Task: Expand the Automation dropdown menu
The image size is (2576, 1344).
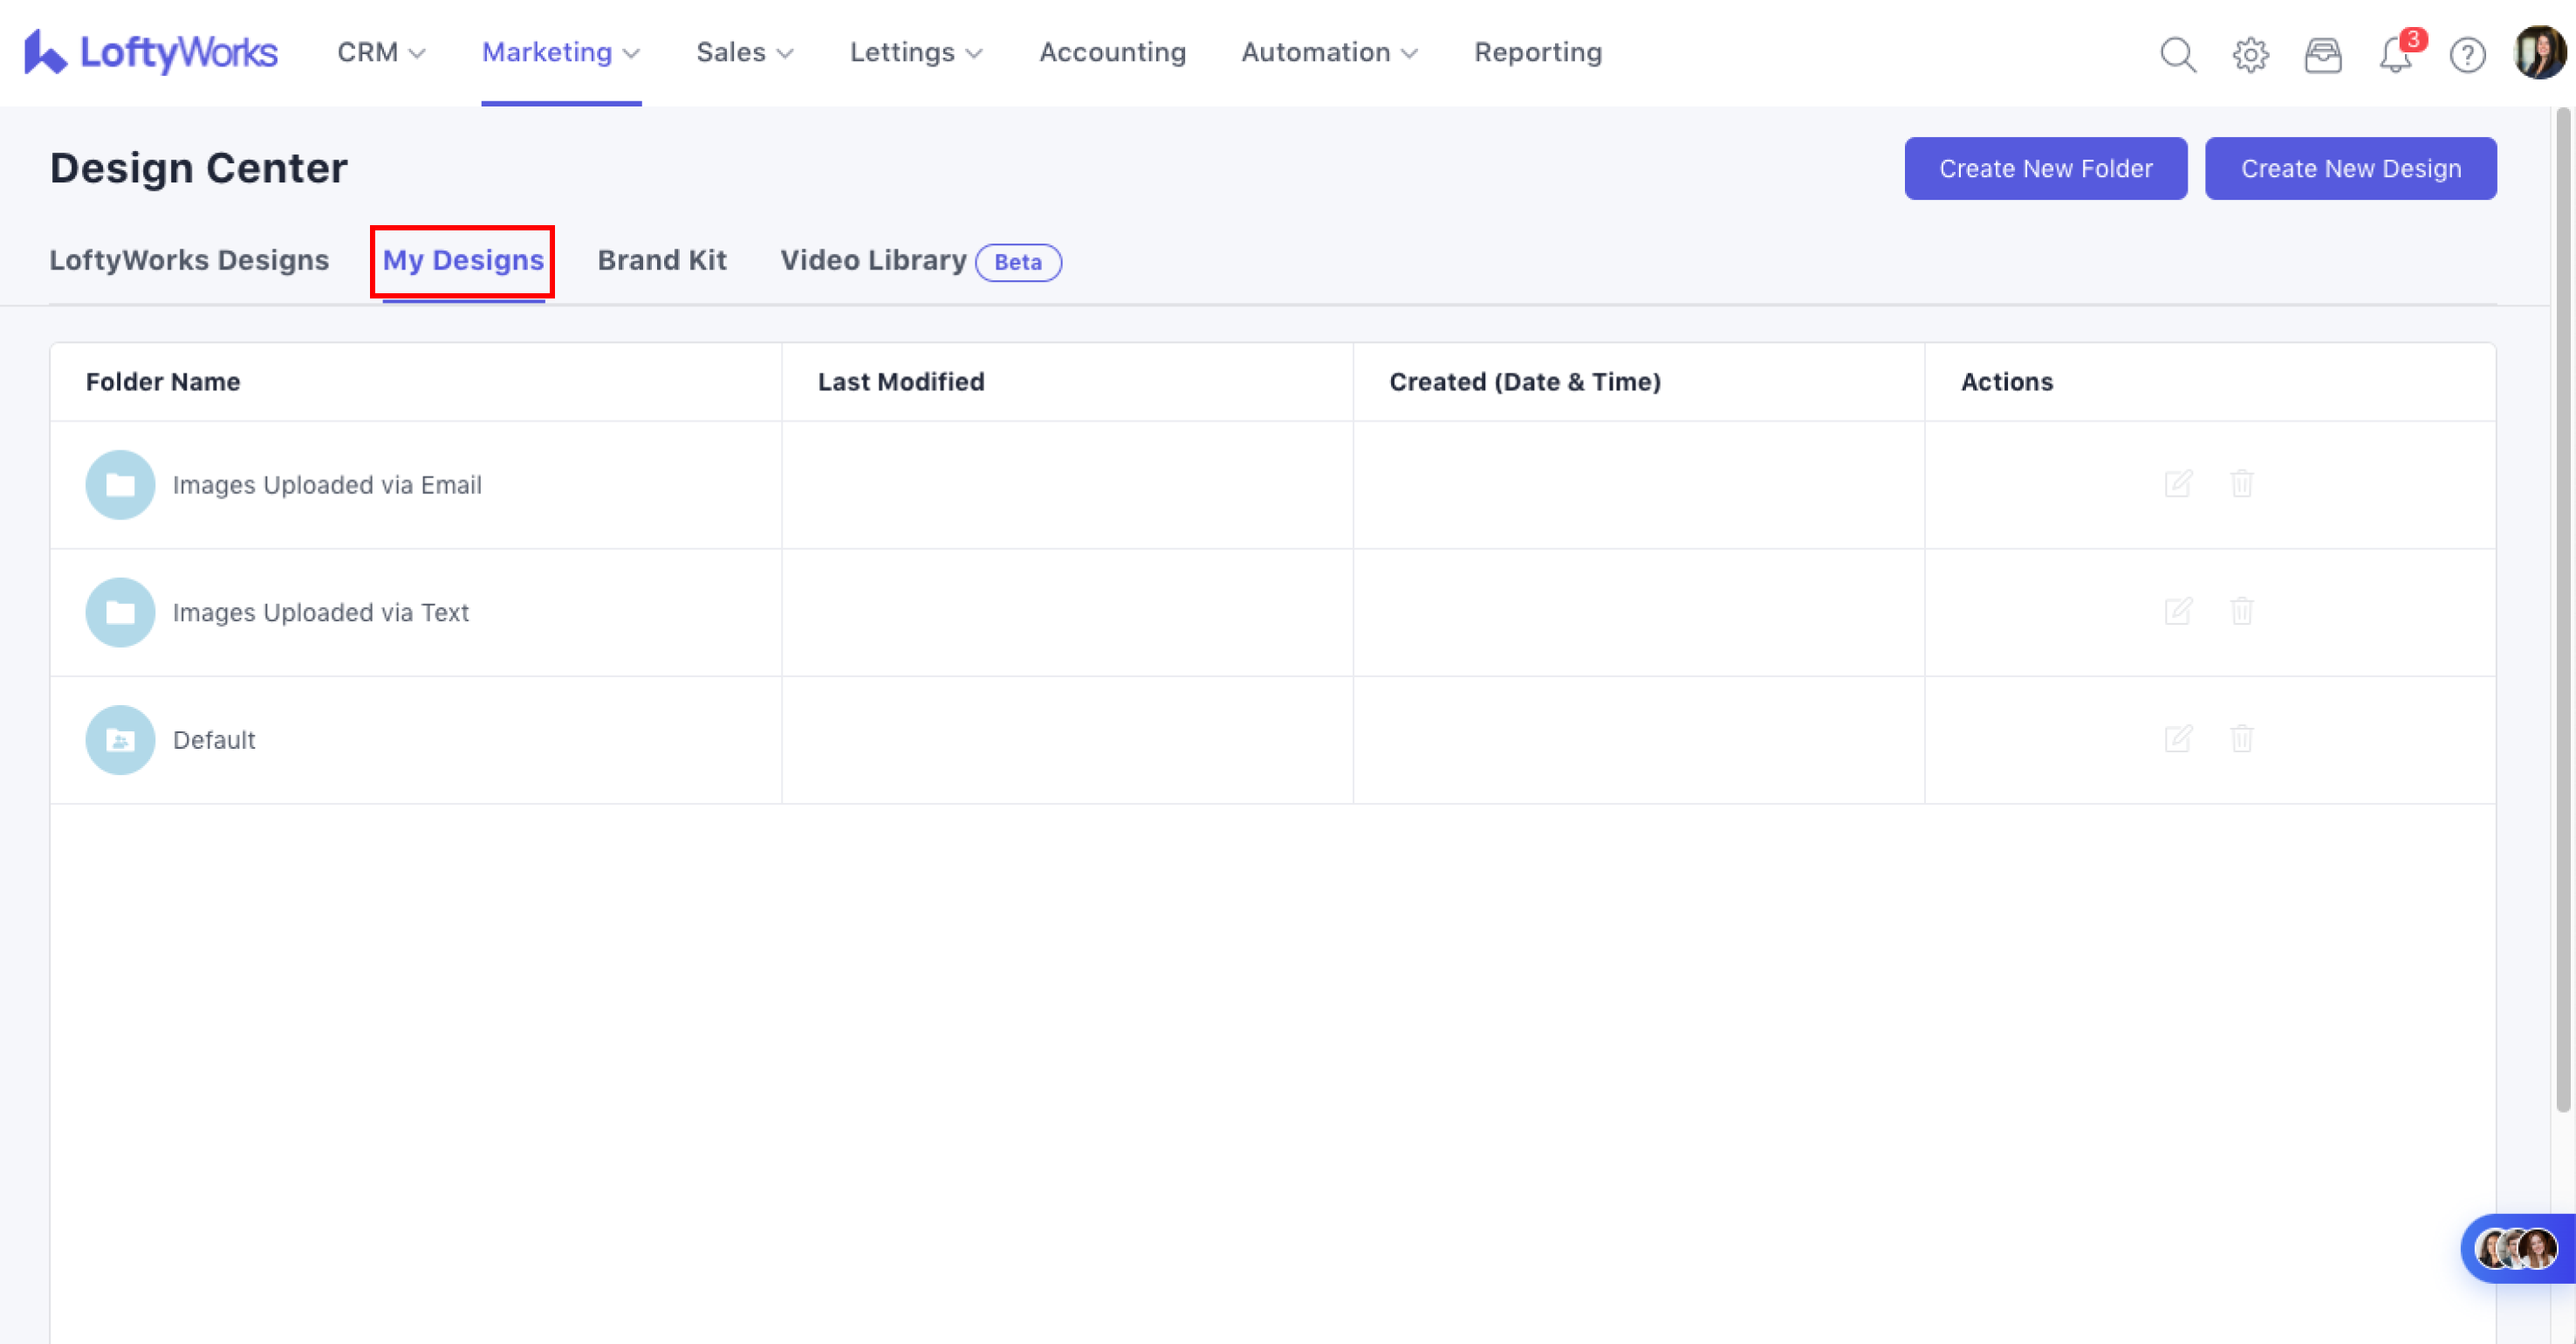Action: tap(1329, 53)
